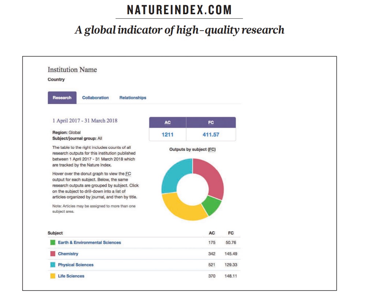
Task: Open the Relationships tab
Action: [132, 97]
